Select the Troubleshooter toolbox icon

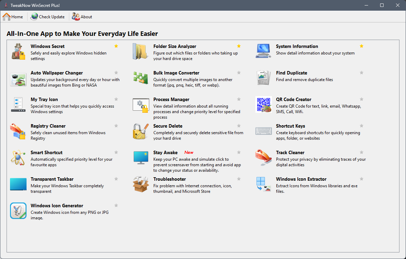pos(141,185)
